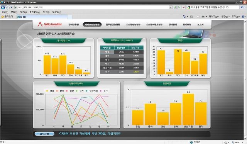Open the recent pages dropdown beside Forward
Image resolution: width=247 pixels, height=144 pixels.
[x=12, y=7]
